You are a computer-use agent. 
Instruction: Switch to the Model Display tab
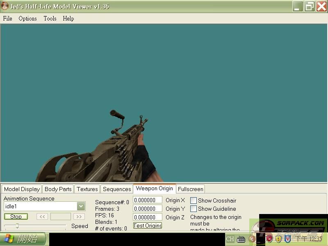[x=22, y=189]
